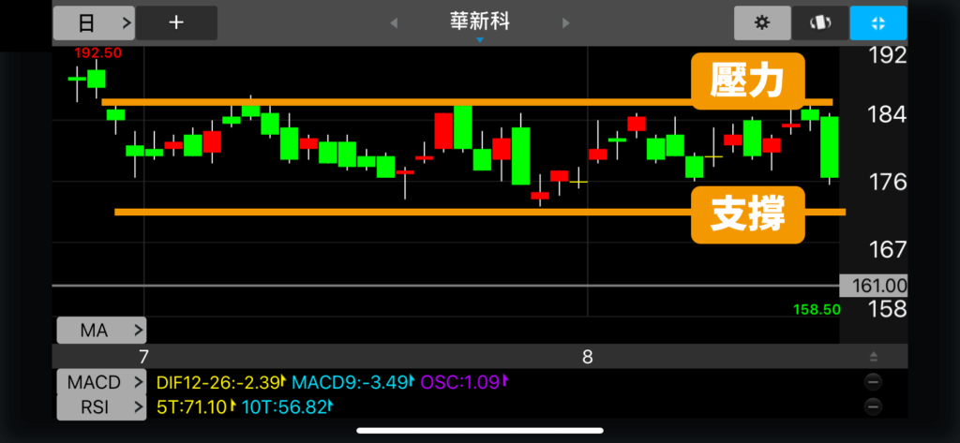The image size is (960, 443).
Task: Select the 10T:56.82 RSI value
Action: tap(285, 406)
